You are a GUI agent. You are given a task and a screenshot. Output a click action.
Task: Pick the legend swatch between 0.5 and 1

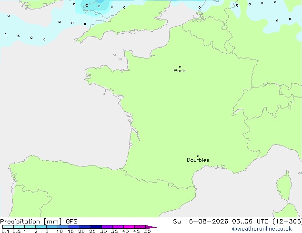point(19,227)
